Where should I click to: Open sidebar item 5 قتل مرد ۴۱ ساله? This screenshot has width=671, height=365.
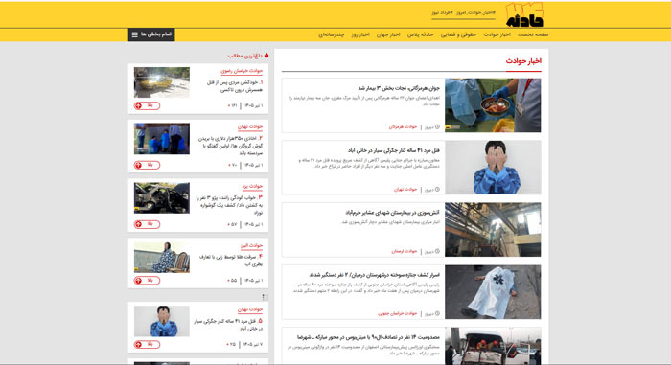(228, 325)
